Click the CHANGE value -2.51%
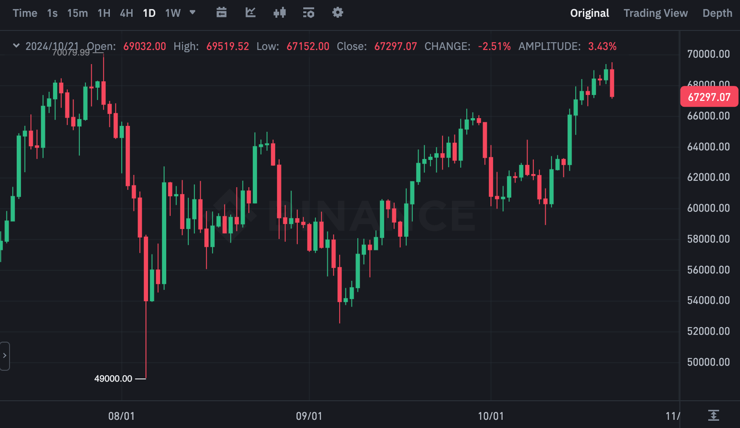Screen dimensions: 740x428 (x=494, y=46)
